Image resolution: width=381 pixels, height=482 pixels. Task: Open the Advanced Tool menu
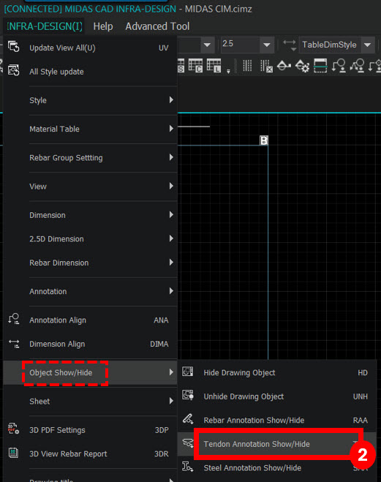(157, 26)
